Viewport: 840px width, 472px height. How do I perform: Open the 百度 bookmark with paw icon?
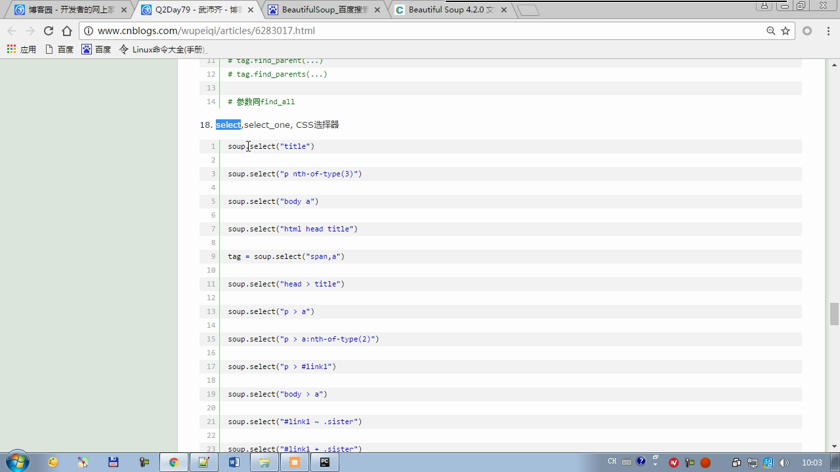pyautogui.click(x=96, y=49)
